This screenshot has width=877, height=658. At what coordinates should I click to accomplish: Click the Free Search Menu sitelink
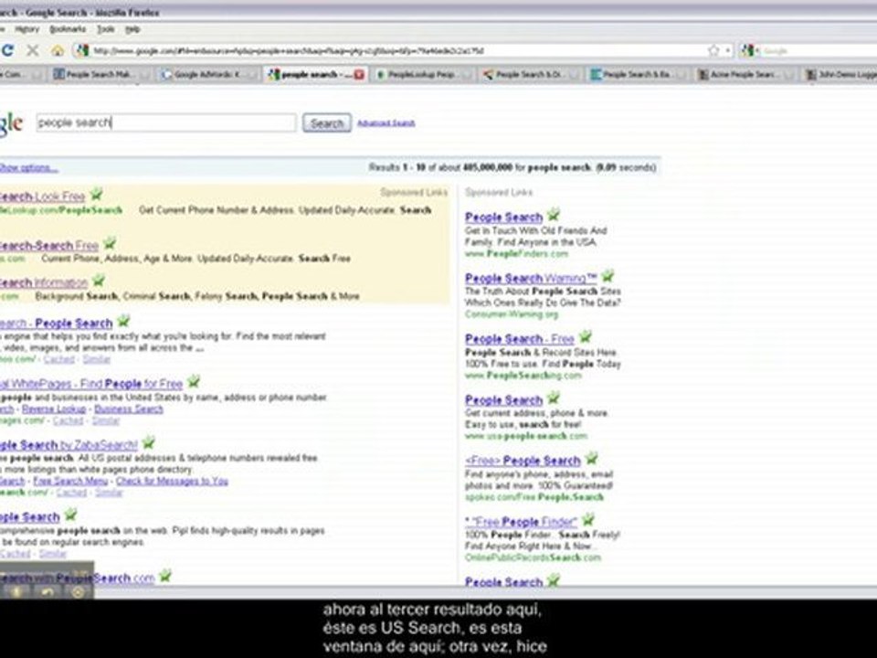(70, 482)
